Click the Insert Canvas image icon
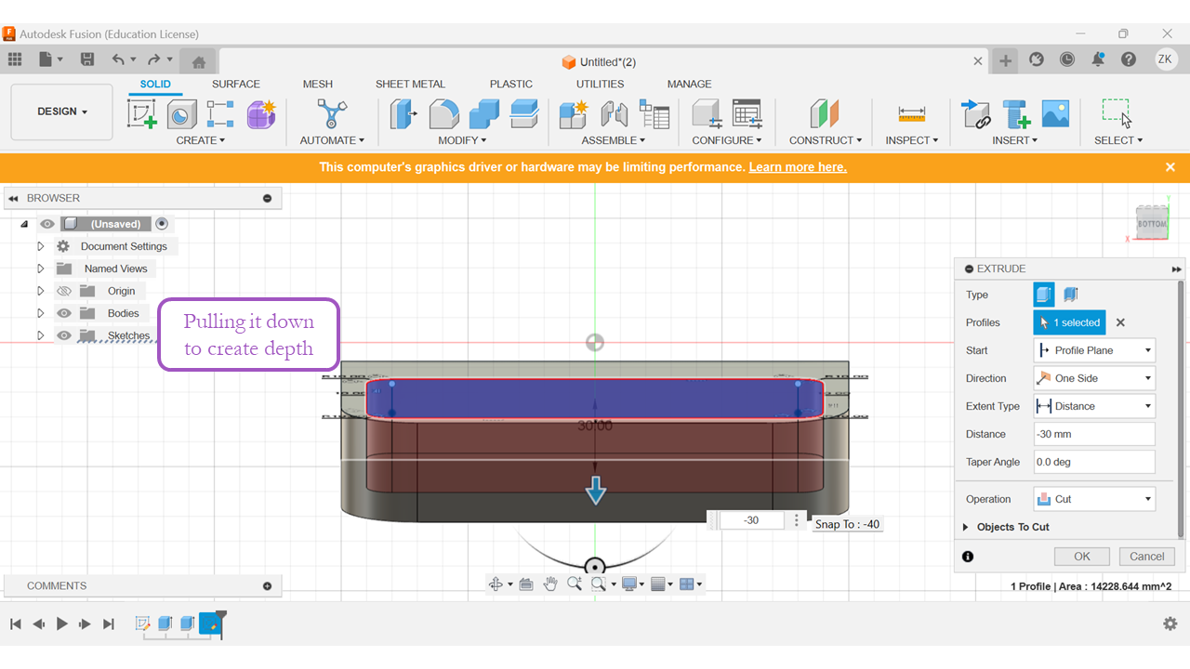The image size is (1190, 669). tap(1055, 114)
